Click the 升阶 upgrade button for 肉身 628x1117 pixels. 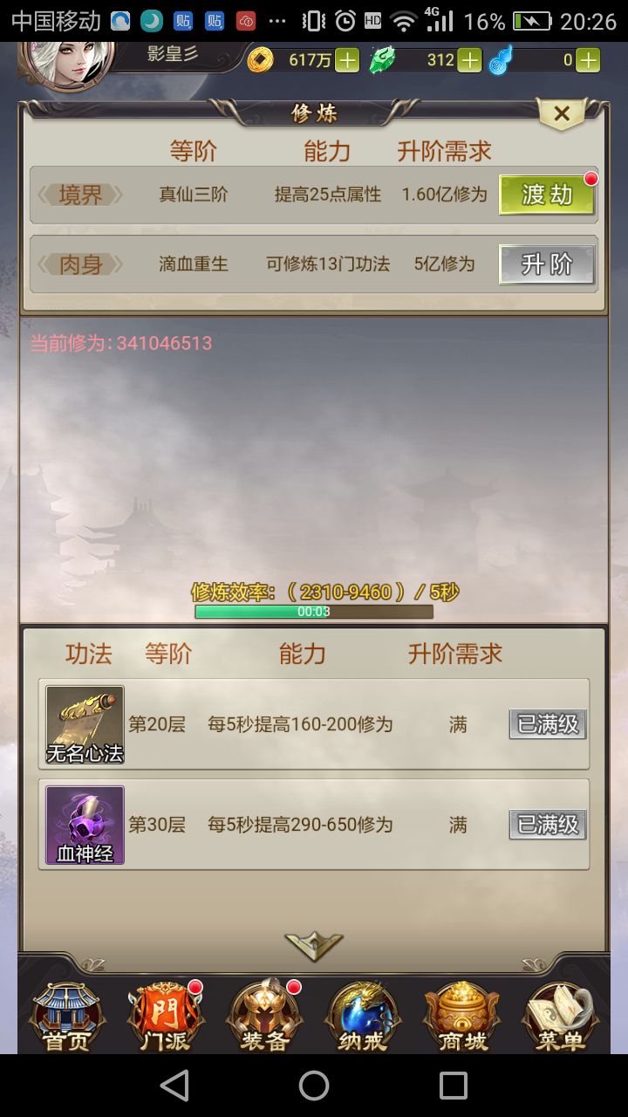click(547, 264)
